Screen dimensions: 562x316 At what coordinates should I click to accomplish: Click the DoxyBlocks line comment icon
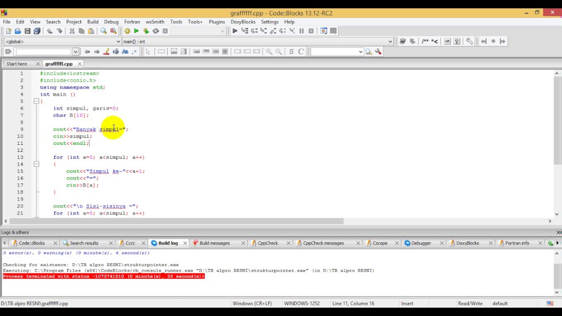435,41
